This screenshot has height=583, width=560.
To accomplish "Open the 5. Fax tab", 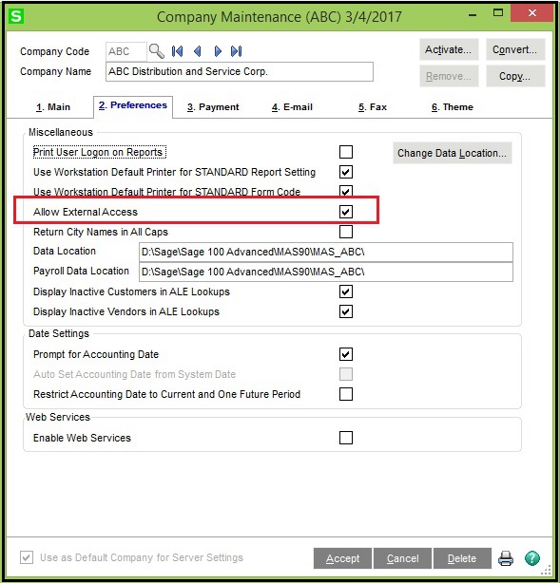I will click(373, 107).
